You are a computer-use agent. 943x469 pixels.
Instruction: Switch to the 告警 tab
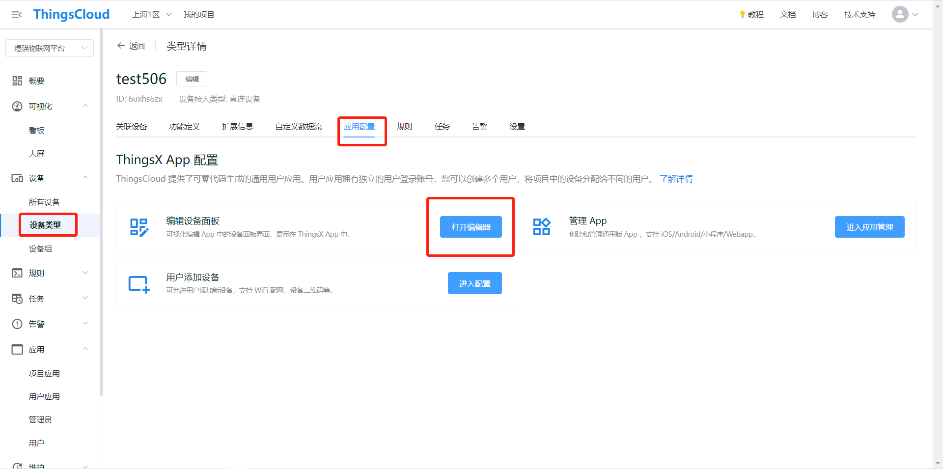point(480,127)
